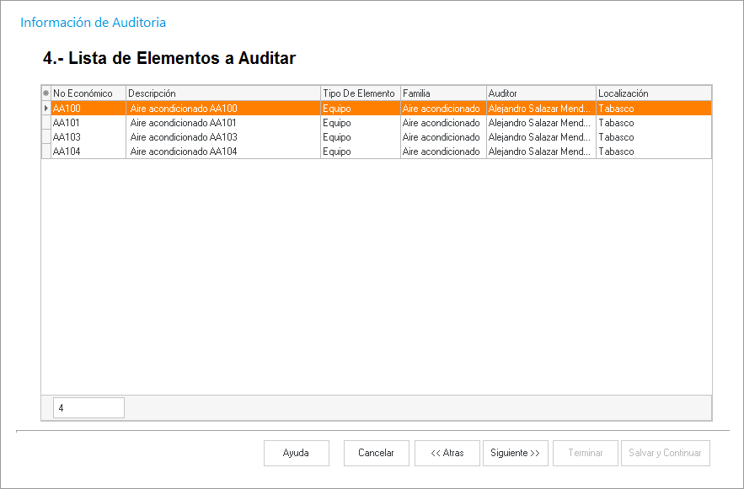Click the Ayuda button
The image size is (744, 489).
pos(296,453)
